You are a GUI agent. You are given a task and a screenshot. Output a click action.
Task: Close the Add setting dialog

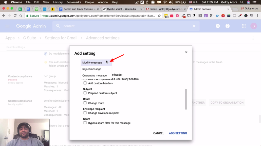tap(186, 52)
